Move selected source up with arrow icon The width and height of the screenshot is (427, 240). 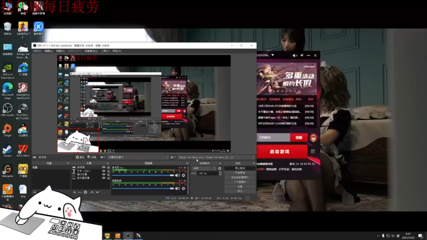(92, 192)
